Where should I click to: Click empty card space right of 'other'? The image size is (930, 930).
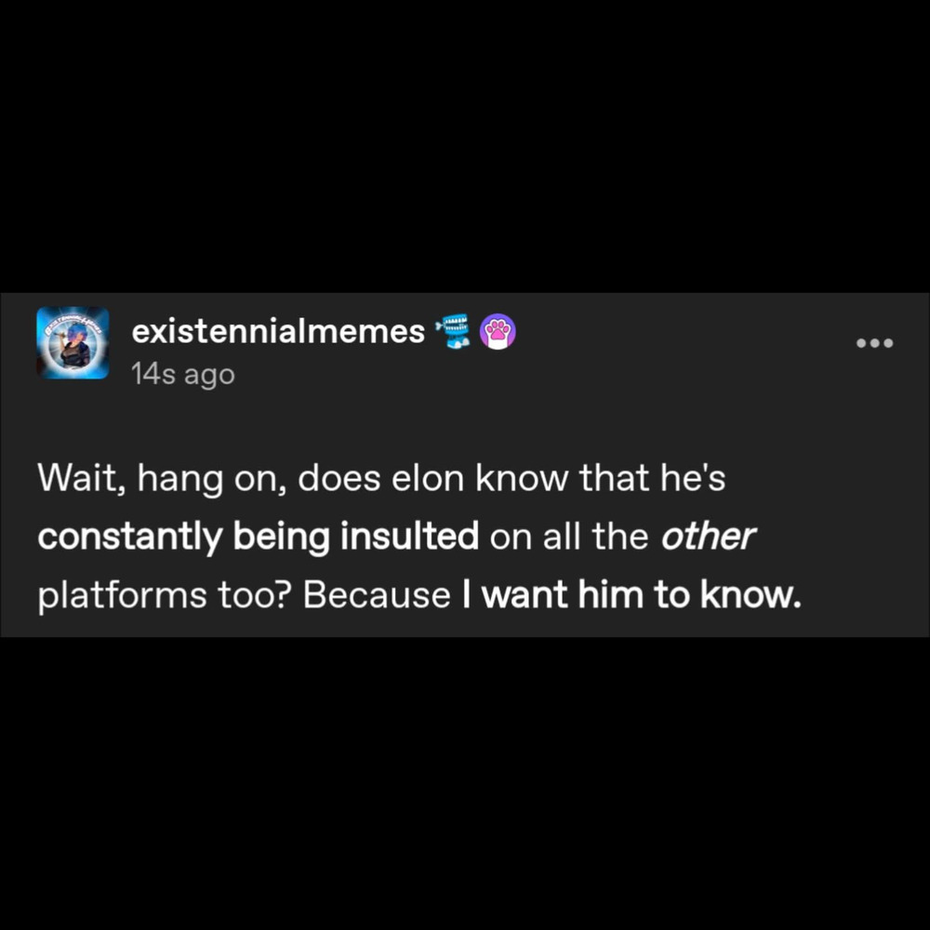pyautogui.click(x=837, y=538)
